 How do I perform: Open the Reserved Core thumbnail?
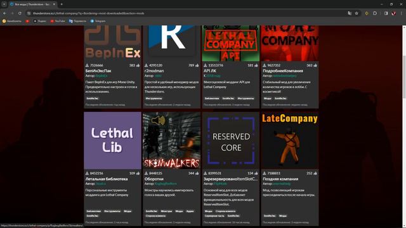tap(231, 141)
